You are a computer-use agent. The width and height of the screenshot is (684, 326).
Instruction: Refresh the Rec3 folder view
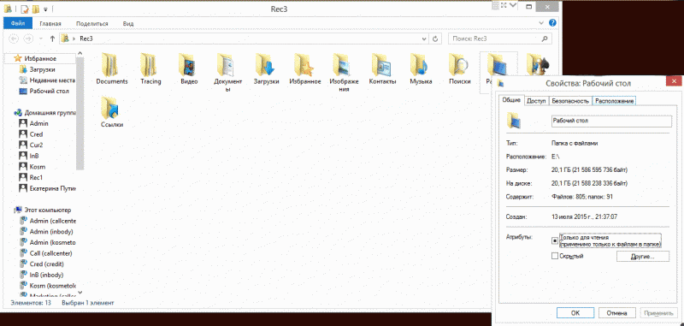tap(434, 39)
